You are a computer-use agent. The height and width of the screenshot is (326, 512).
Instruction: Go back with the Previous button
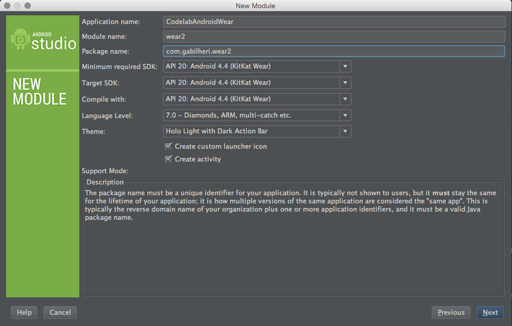[451, 312]
